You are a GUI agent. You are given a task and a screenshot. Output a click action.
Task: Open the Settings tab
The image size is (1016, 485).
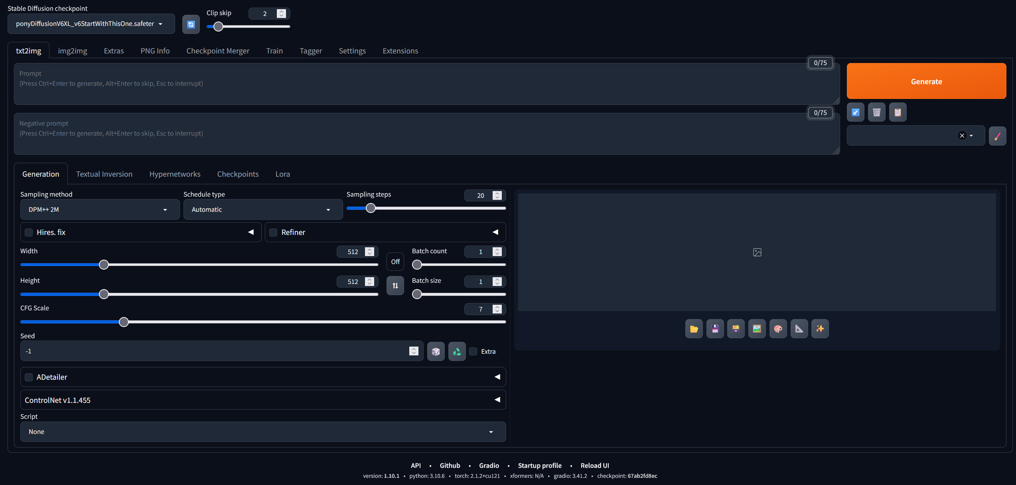[x=352, y=51]
